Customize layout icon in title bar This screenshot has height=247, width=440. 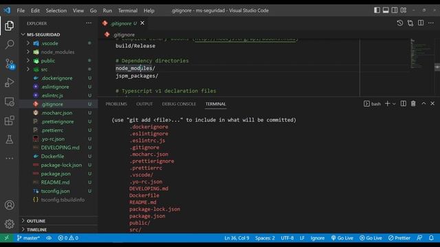point(404,10)
